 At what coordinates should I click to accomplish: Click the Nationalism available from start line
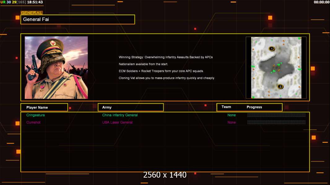(x=143, y=64)
